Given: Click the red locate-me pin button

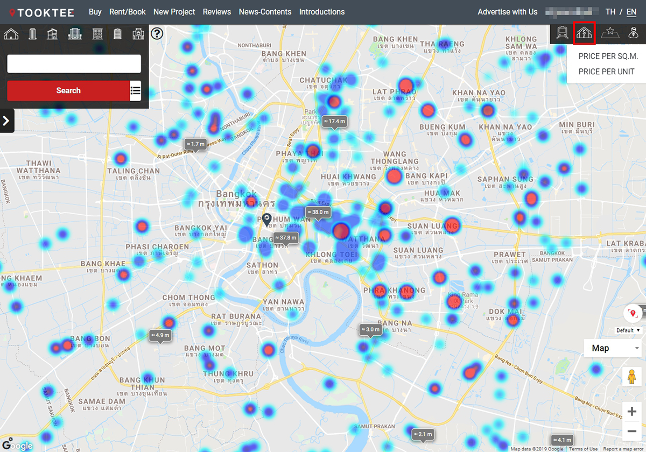Looking at the screenshot, I should [x=632, y=313].
